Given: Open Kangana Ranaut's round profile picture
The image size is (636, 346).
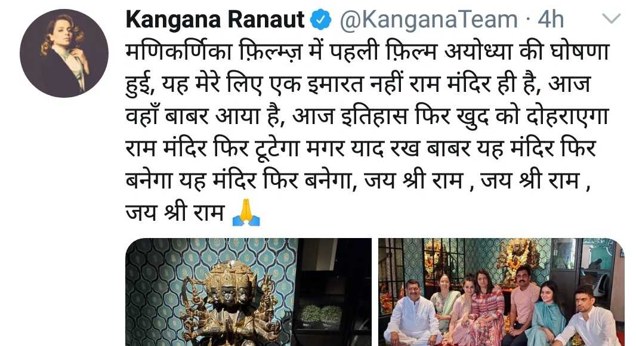Looking at the screenshot, I should tap(64, 53).
